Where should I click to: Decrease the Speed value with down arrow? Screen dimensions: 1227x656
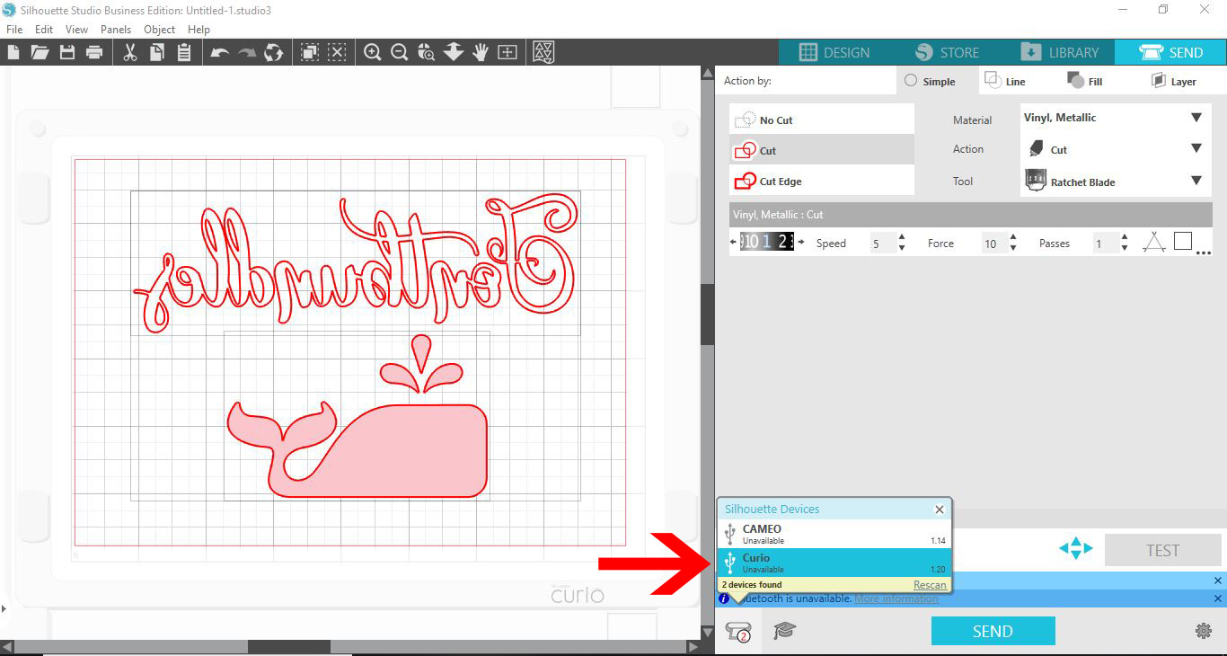[902, 248]
